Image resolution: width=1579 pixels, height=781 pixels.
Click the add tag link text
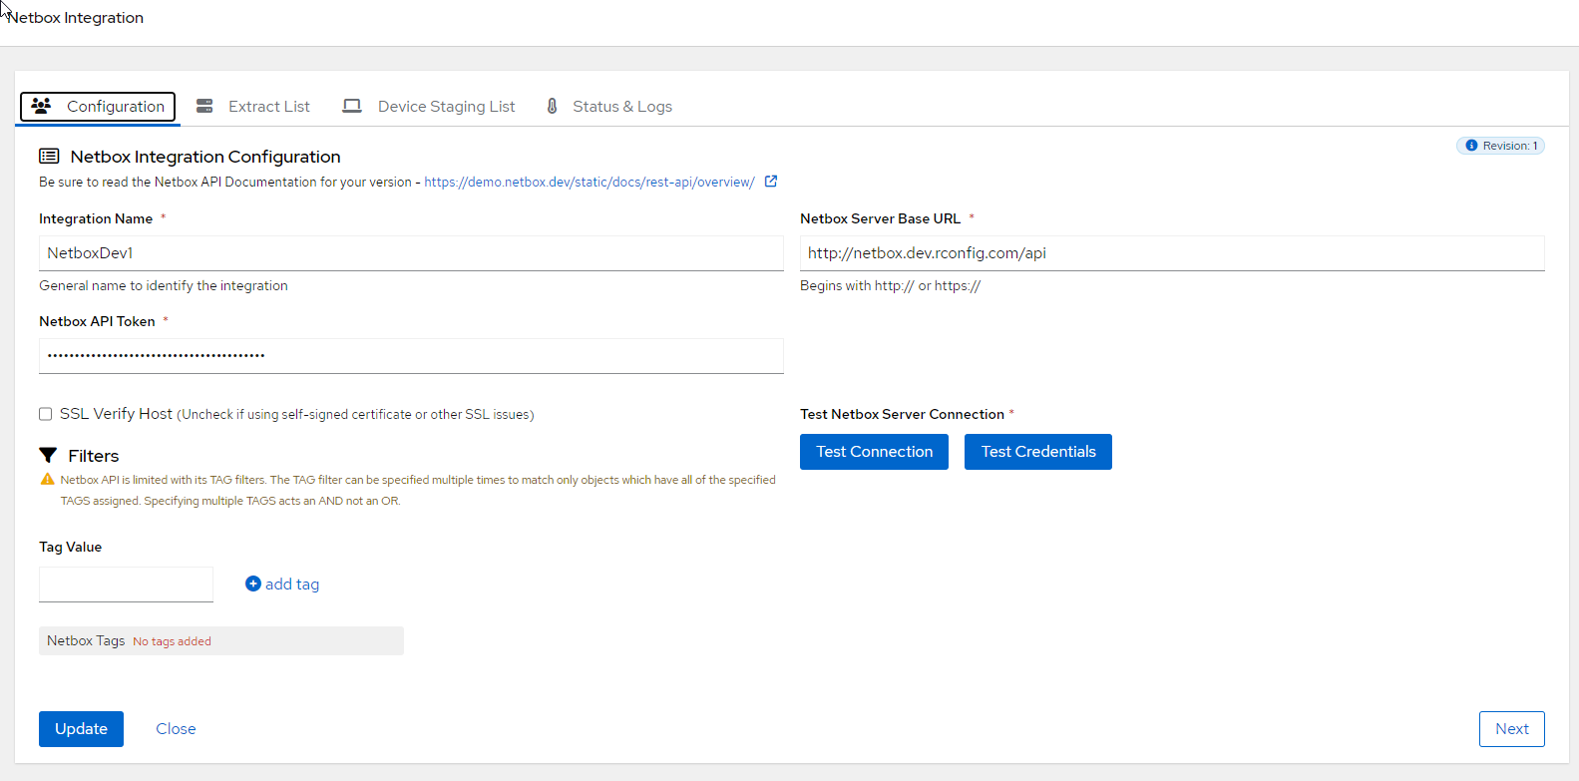click(292, 585)
